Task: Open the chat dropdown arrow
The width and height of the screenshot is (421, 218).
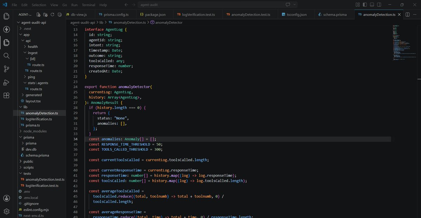Action: [295, 5]
